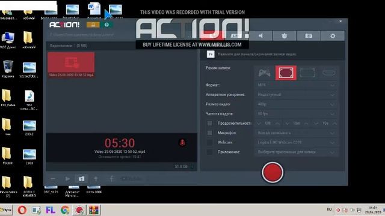The width and height of the screenshot is (385, 216).
Task: Play the selected recording
Action: (x=67, y=179)
